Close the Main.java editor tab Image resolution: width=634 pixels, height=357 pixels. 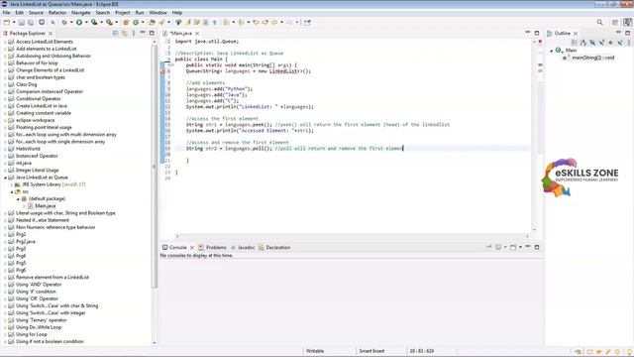click(197, 33)
